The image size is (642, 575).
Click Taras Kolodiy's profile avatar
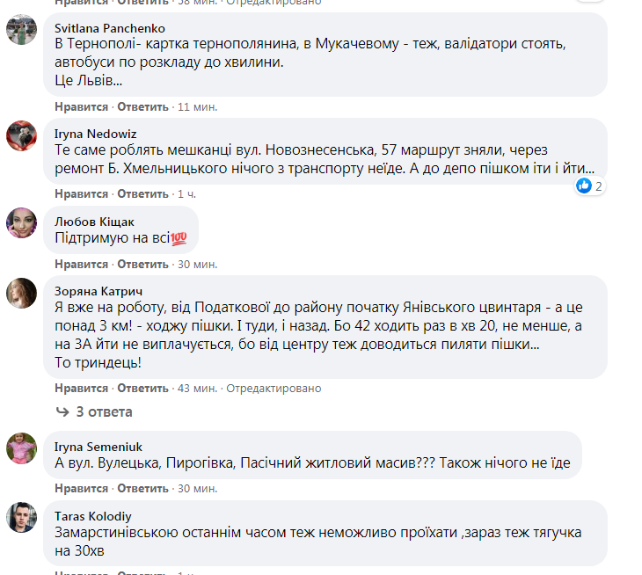pyautogui.click(x=21, y=518)
